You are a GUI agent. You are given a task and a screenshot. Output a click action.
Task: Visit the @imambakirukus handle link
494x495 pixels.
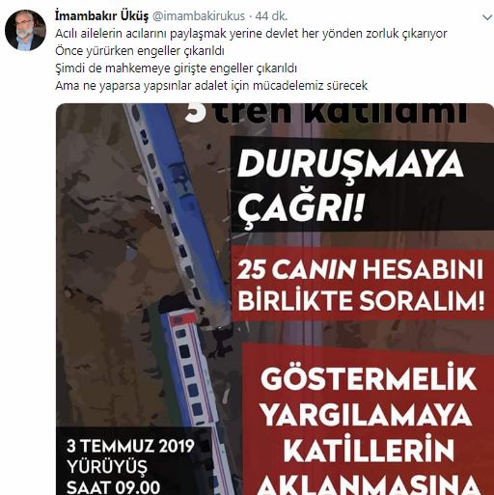[x=198, y=16]
